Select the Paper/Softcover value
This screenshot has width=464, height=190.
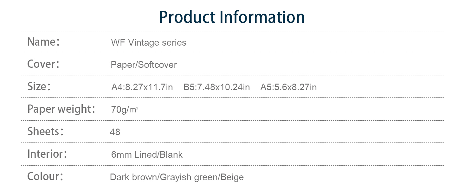(144, 65)
